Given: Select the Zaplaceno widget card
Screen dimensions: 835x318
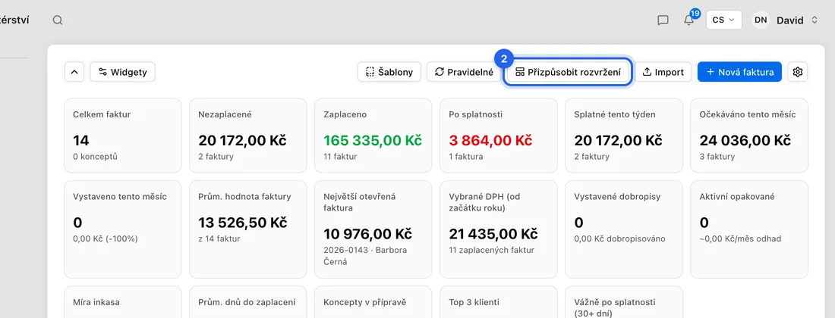Looking at the screenshot, I should 373,136.
